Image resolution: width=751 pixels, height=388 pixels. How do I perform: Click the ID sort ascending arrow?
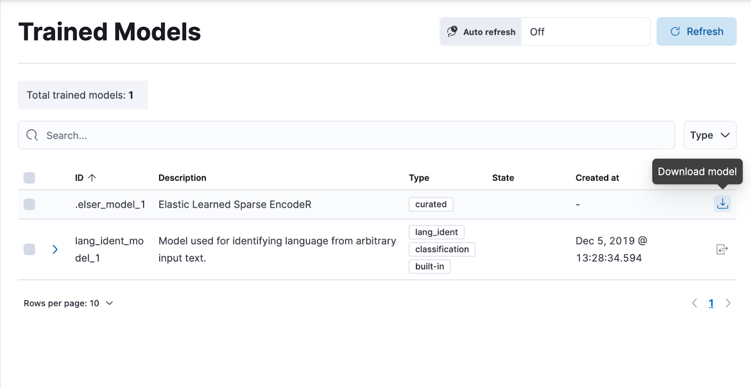pyautogui.click(x=92, y=178)
